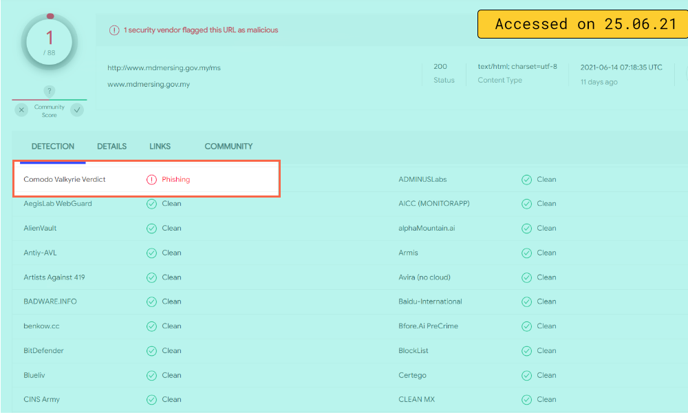The width and height of the screenshot is (688, 413).
Task: Click the Clean check icon for Avira (no cloud)
Action: coord(526,278)
